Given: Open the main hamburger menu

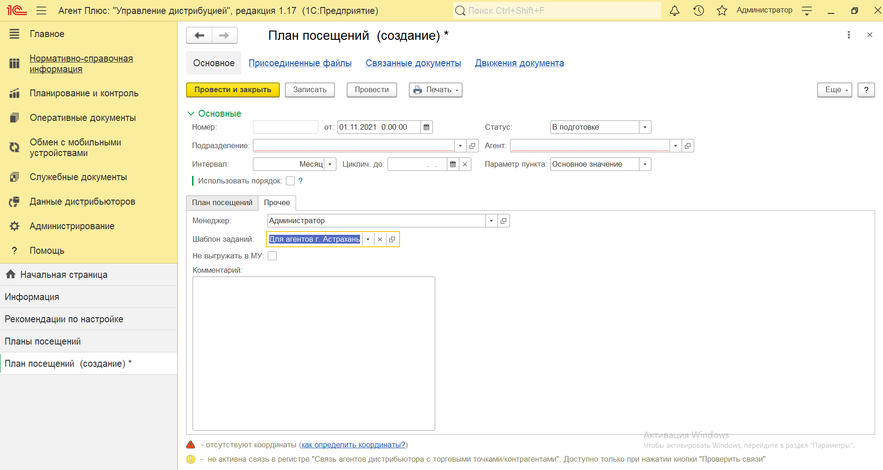Looking at the screenshot, I should [41, 10].
